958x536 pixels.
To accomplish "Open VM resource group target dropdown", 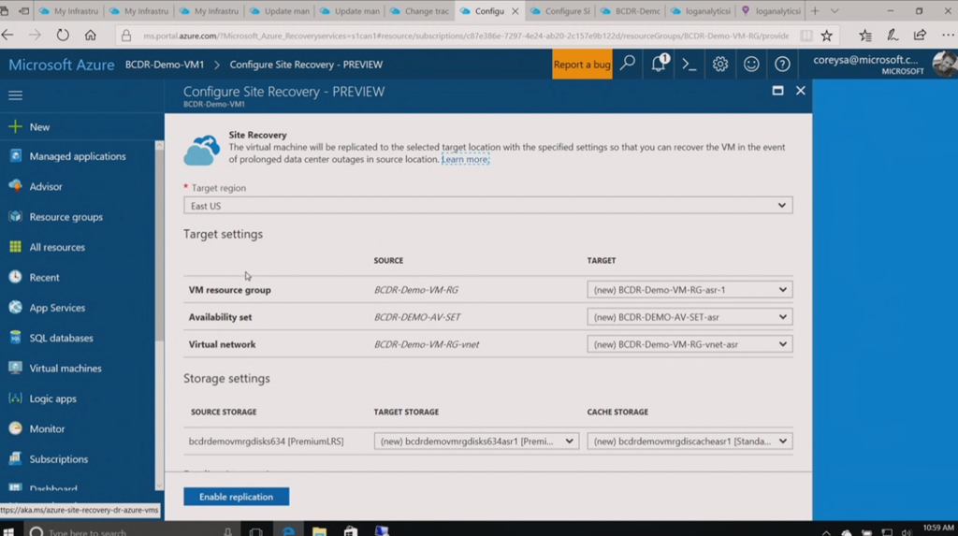I will click(x=689, y=290).
